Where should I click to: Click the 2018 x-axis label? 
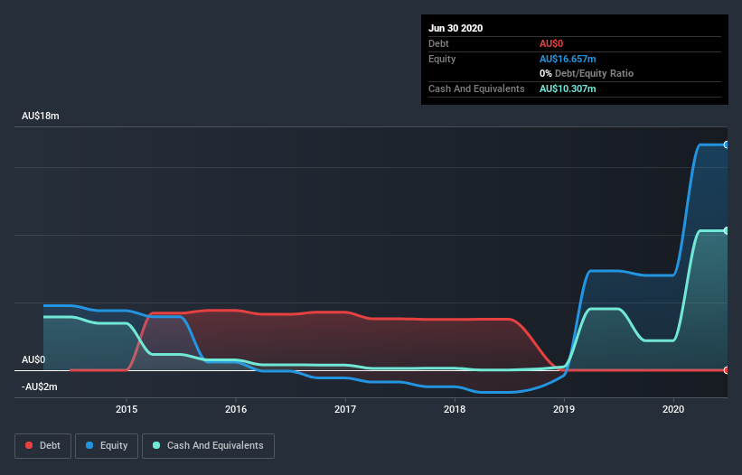[455, 409]
